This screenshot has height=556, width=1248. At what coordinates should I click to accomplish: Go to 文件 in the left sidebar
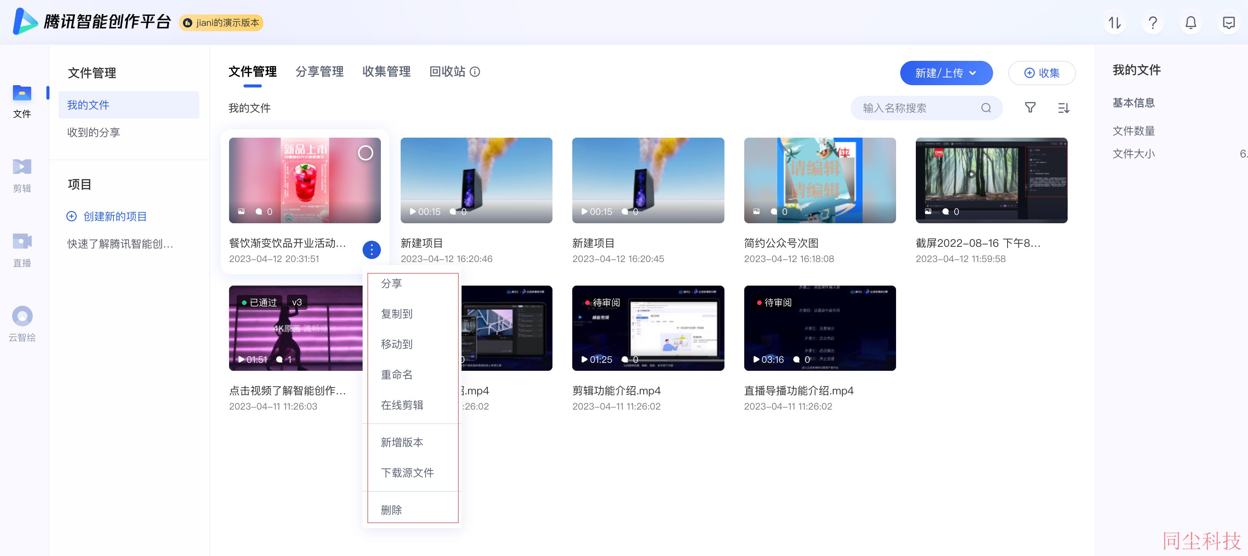[x=22, y=101]
